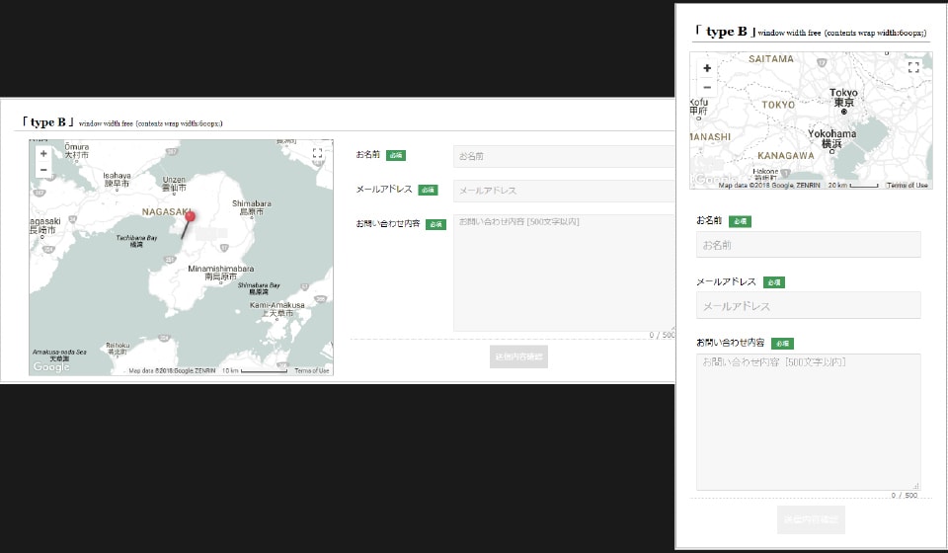Click the submit confirm button in the wide layout

click(x=518, y=356)
